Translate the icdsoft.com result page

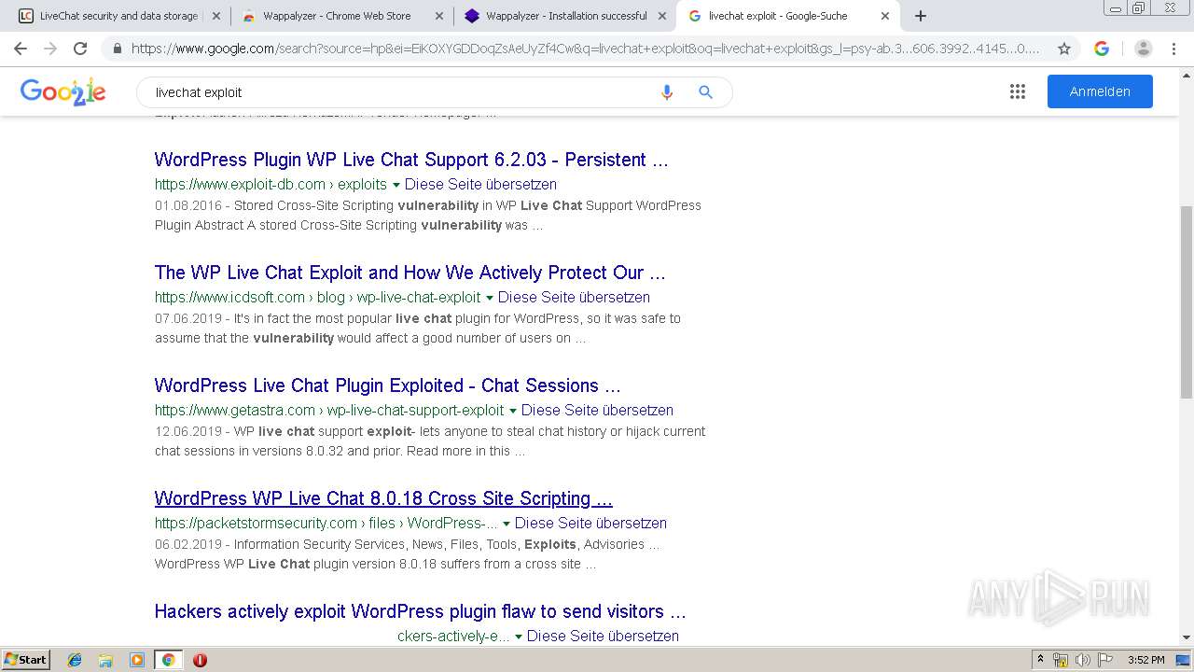pos(574,298)
